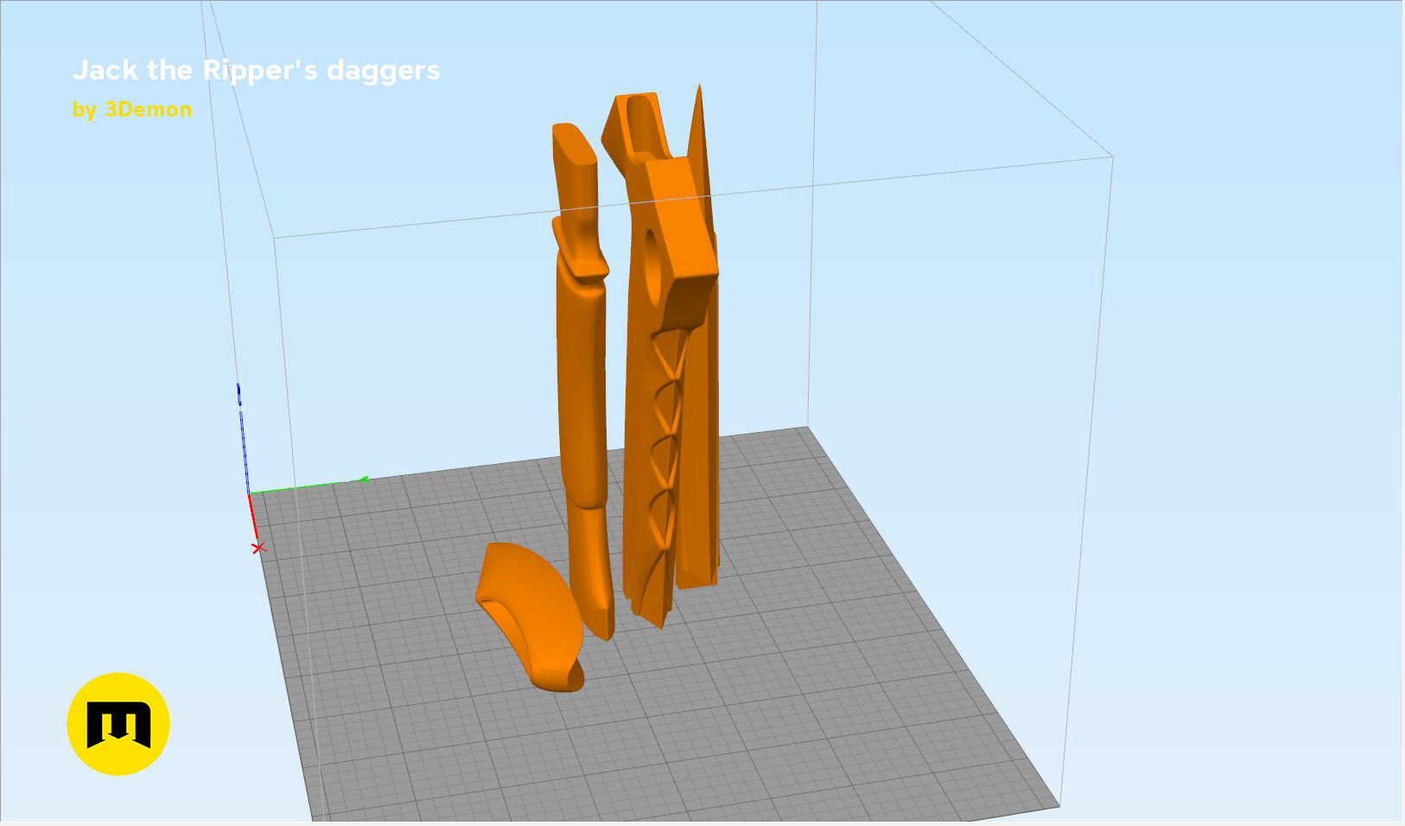Click the "Jack the Ripper's daggers" title
Image resolution: width=1405 pixels, height=826 pixels.
pos(257,71)
